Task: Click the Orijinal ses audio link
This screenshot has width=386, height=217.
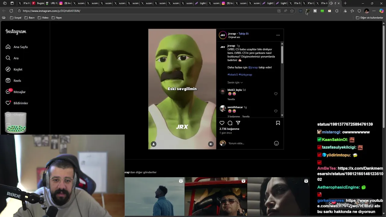Action: pyautogui.click(x=234, y=37)
